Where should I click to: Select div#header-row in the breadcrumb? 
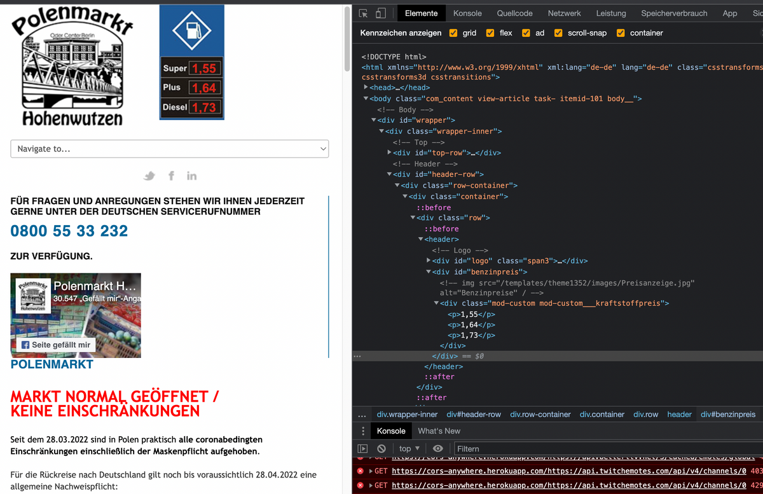pyautogui.click(x=474, y=415)
